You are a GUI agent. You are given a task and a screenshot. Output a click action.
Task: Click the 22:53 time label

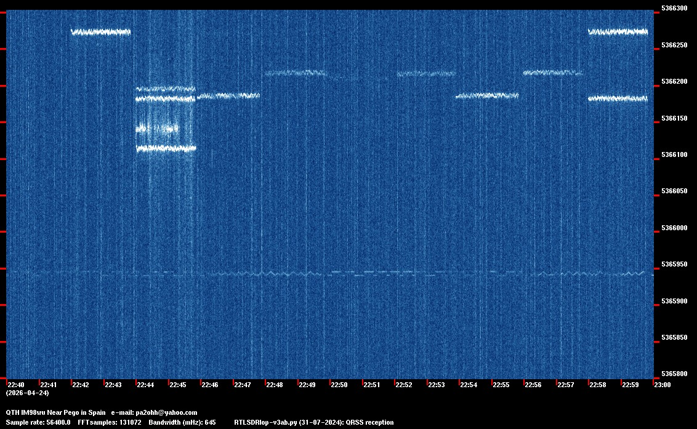coord(436,385)
